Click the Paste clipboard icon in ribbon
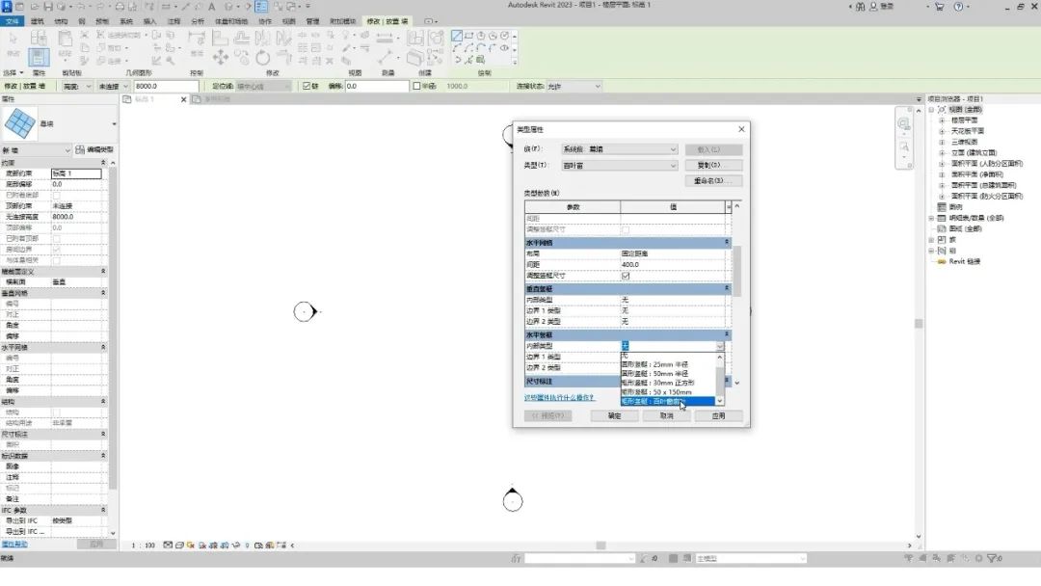1041x586 pixels. (x=66, y=38)
